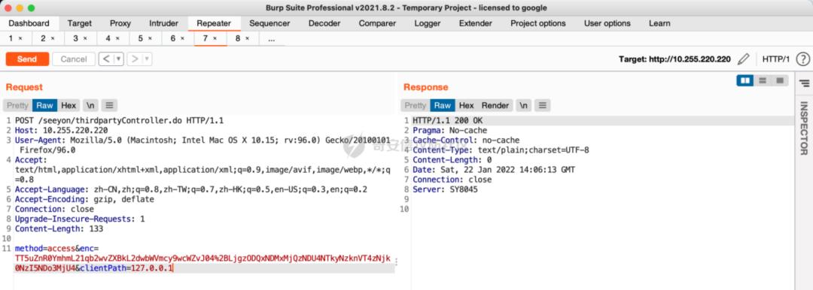Add new repeater tab with ellipsis
This screenshot has width=813, height=290.
(x=272, y=39)
